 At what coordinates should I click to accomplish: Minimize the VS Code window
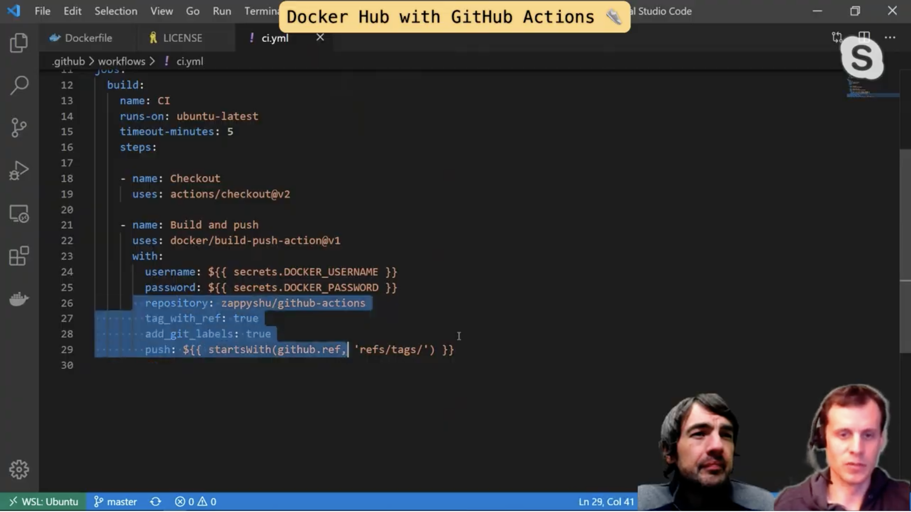click(x=817, y=11)
